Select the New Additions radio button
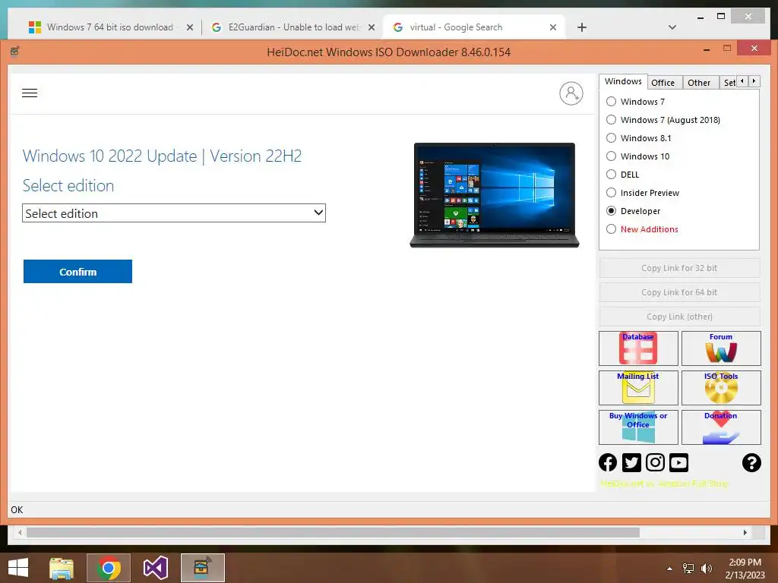The height and width of the screenshot is (583, 778). pyautogui.click(x=612, y=229)
